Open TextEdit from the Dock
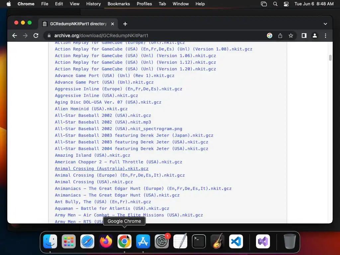 click(180, 241)
